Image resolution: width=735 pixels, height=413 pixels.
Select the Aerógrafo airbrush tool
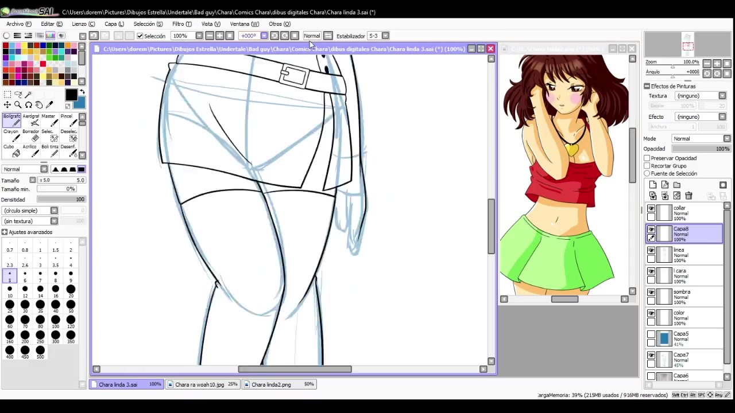(30, 120)
